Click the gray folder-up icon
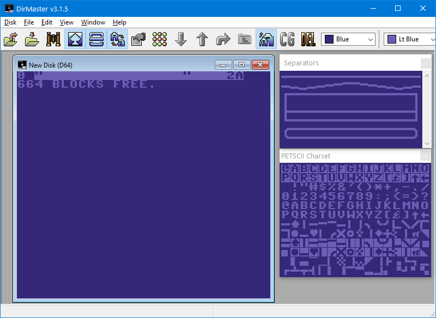The width and height of the screenshot is (436, 318). point(245,39)
